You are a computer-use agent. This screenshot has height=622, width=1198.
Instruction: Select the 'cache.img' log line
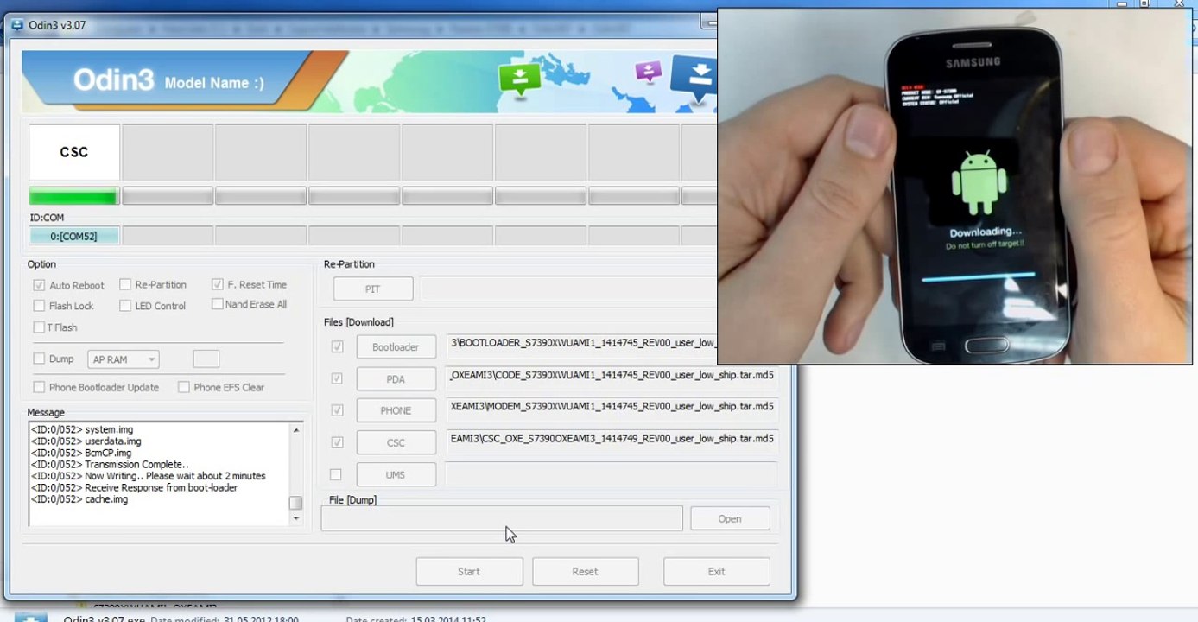click(79, 499)
